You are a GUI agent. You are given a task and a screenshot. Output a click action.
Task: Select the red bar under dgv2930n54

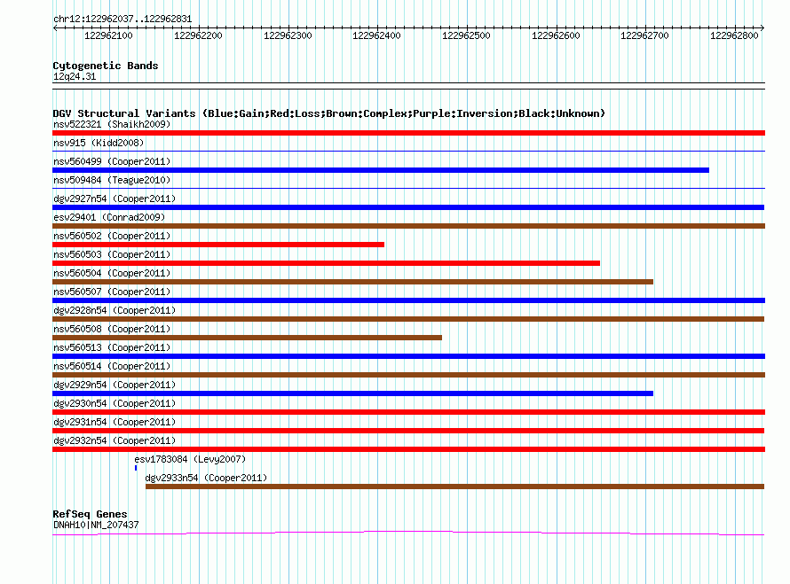pos(408,412)
